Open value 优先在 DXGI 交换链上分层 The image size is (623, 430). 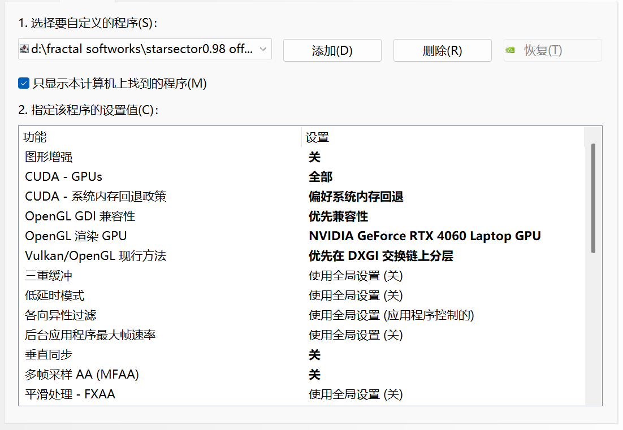point(381,256)
